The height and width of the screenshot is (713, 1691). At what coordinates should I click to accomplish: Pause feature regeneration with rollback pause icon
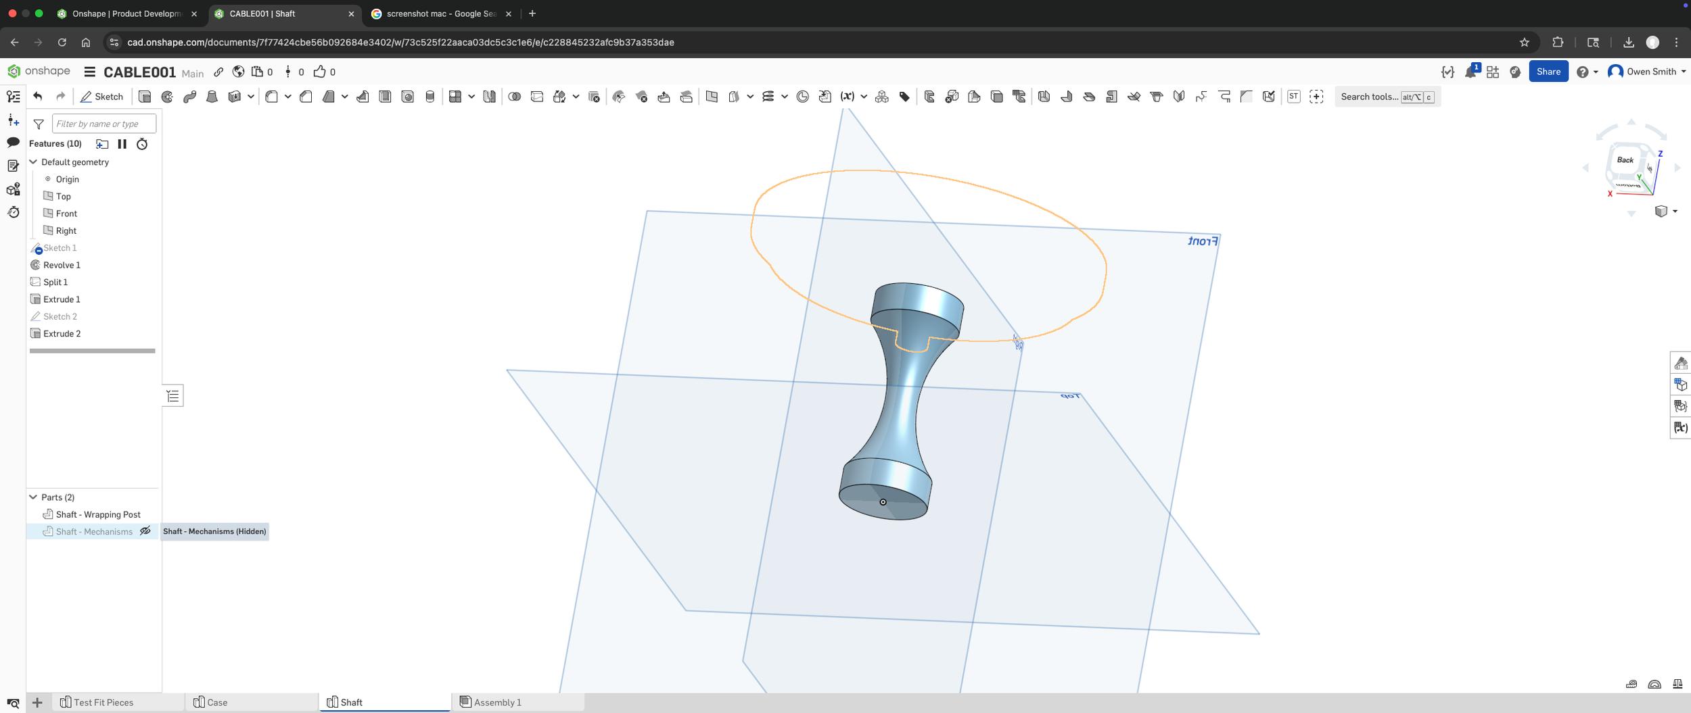(x=122, y=143)
